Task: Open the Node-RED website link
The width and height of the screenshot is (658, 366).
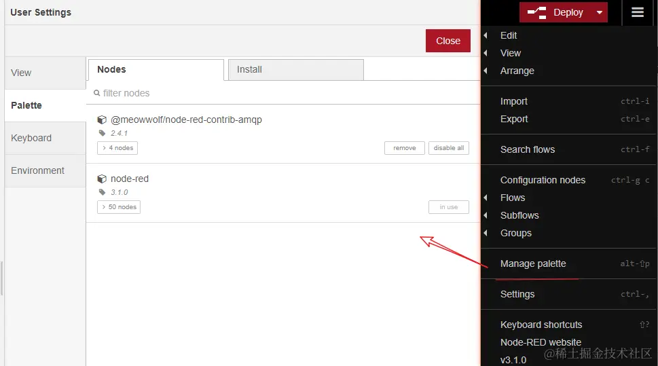Action: click(568, 342)
